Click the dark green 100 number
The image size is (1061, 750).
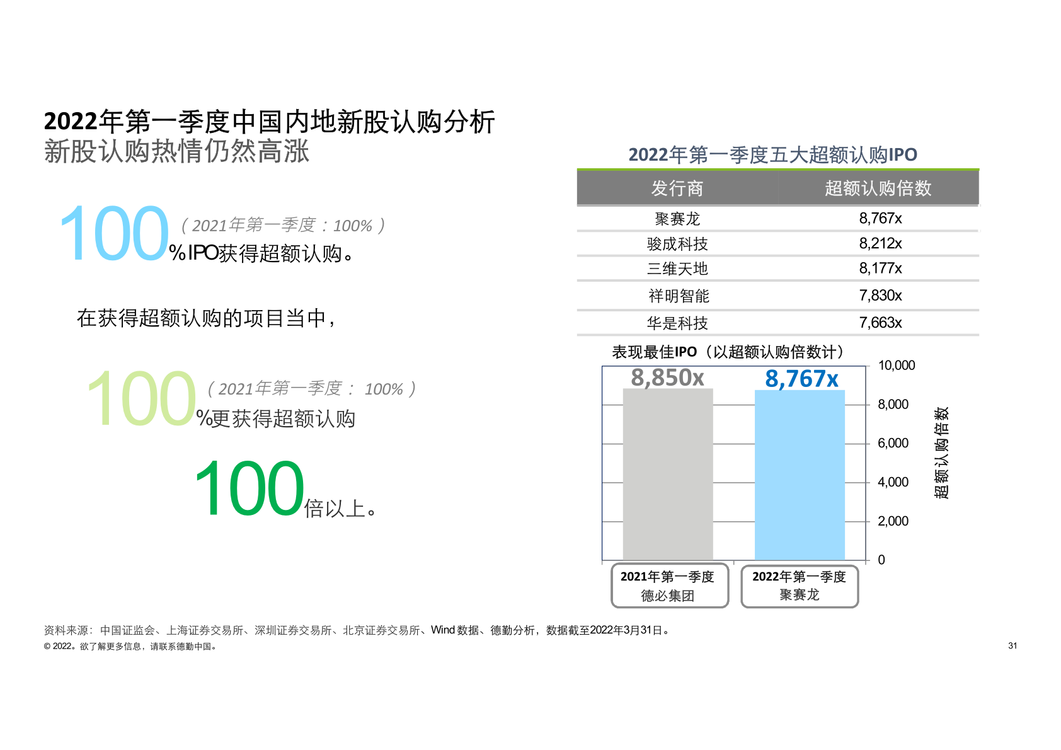point(249,489)
